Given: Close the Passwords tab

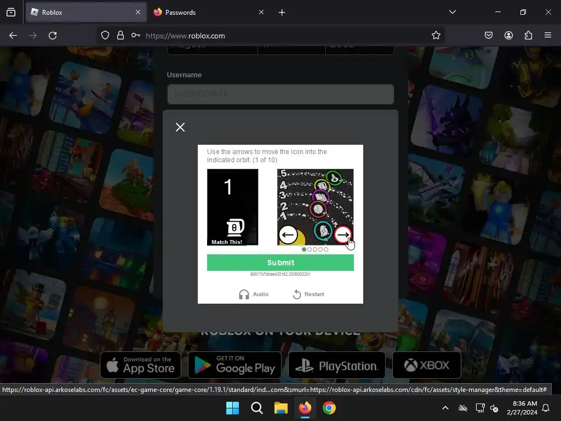Looking at the screenshot, I should coord(261,12).
